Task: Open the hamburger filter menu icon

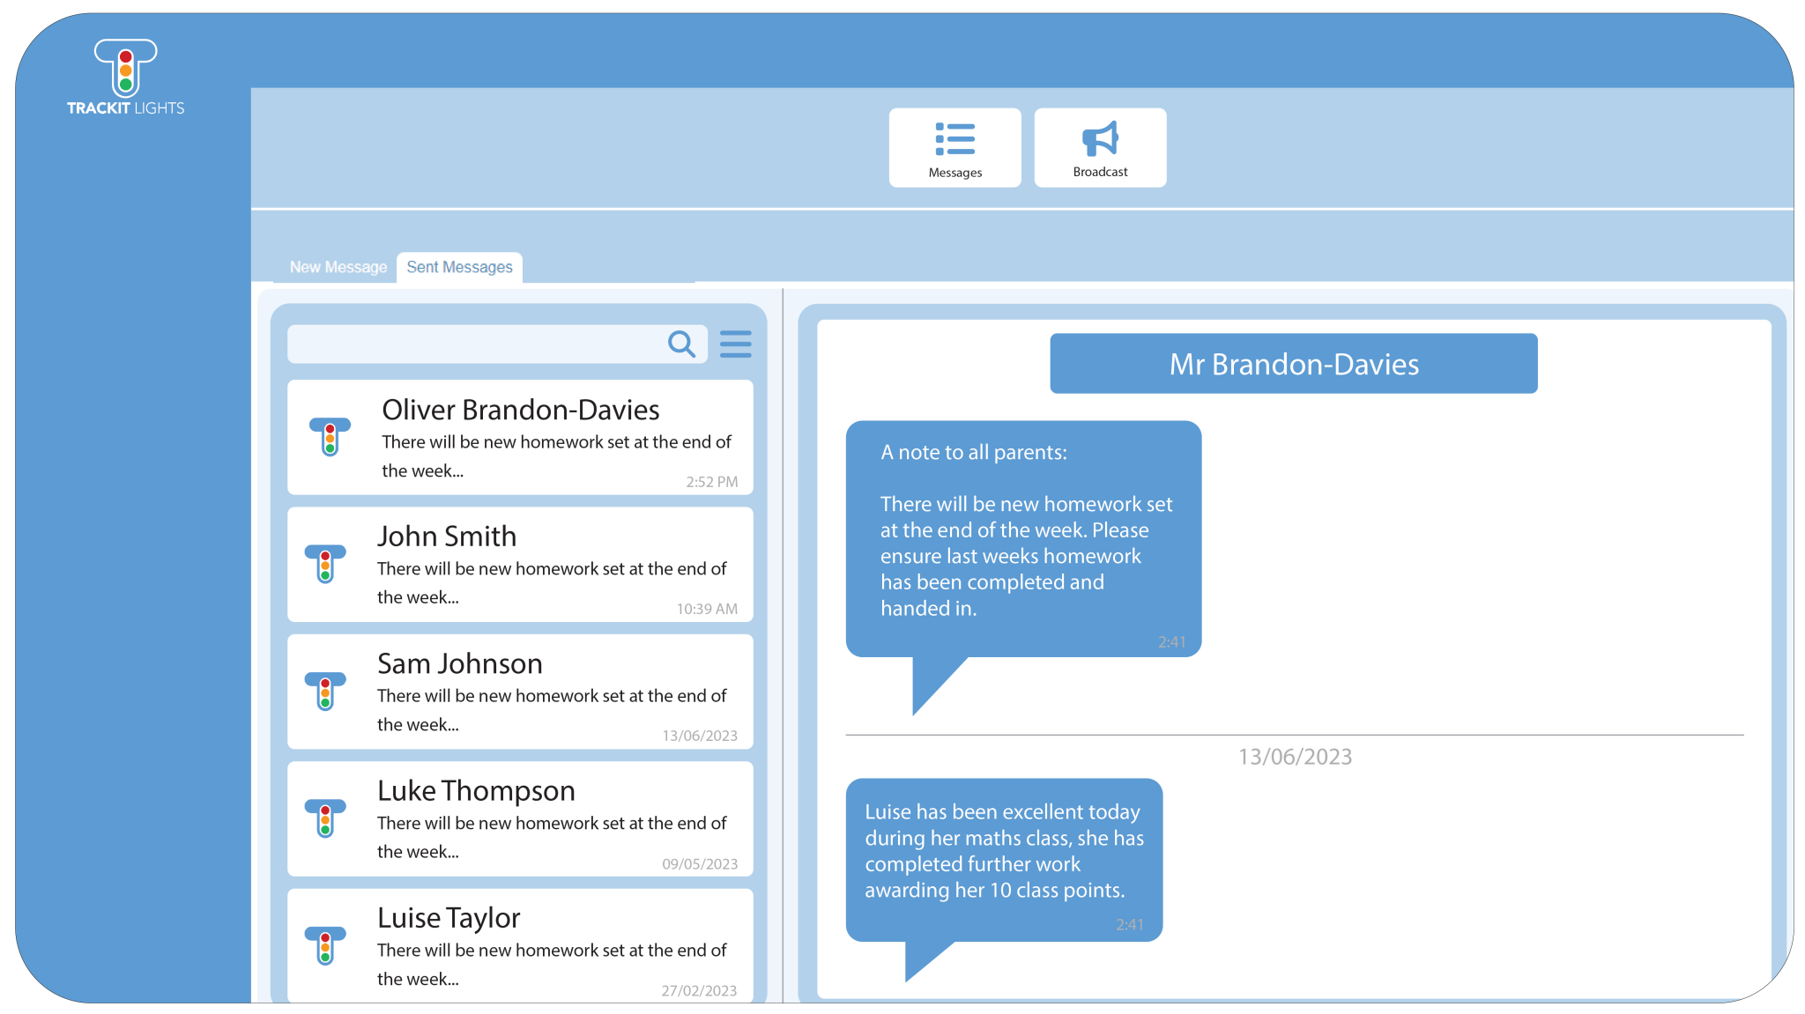Action: click(735, 344)
